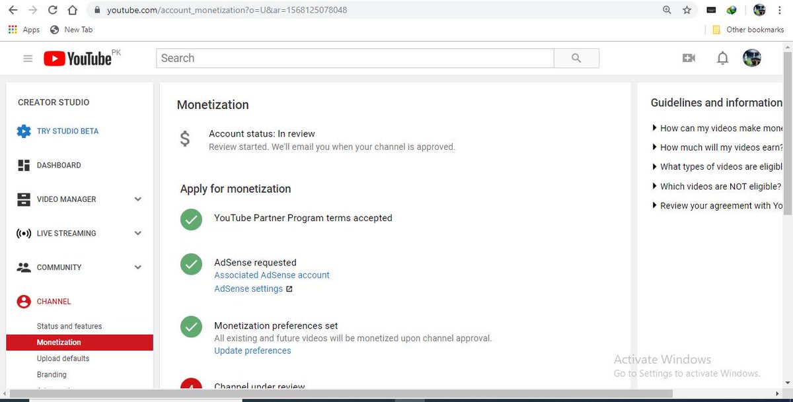The image size is (793, 402).
Task: Click Update preferences link
Action: (252, 351)
